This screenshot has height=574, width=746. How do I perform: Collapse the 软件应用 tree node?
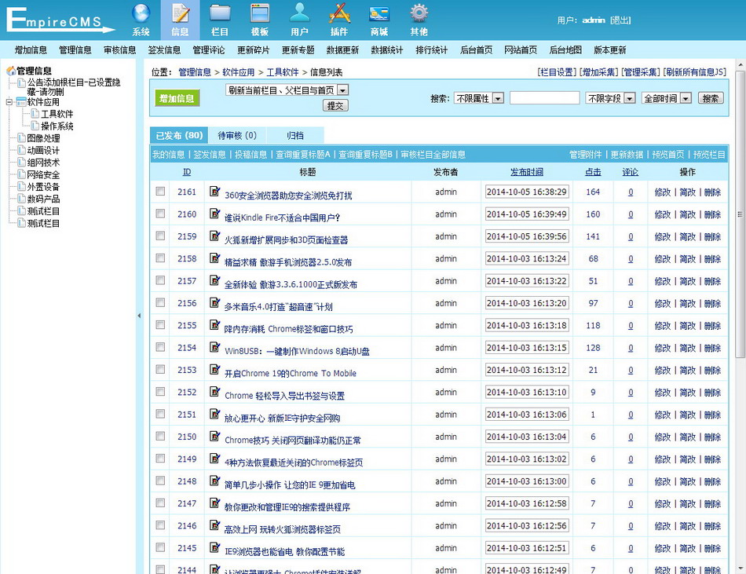click(10, 102)
